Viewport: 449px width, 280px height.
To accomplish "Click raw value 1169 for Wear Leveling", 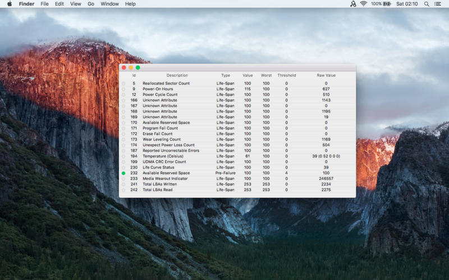I will click(x=326, y=139).
